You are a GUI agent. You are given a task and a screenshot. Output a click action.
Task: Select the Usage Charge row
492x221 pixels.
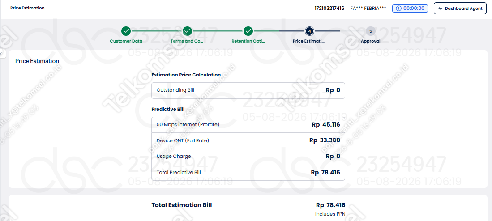point(248,157)
